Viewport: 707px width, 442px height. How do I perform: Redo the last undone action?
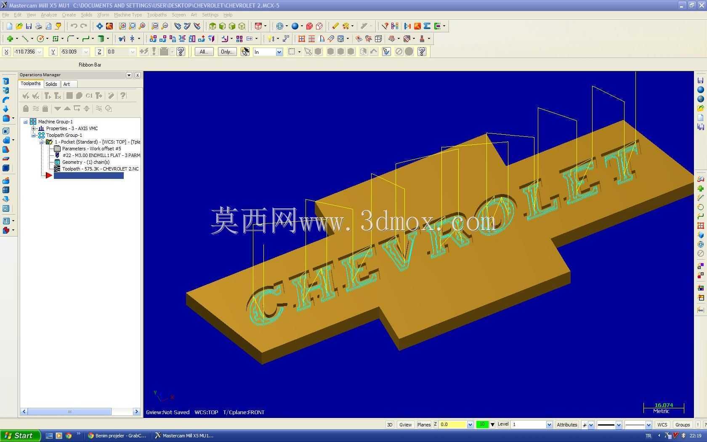point(84,26)
